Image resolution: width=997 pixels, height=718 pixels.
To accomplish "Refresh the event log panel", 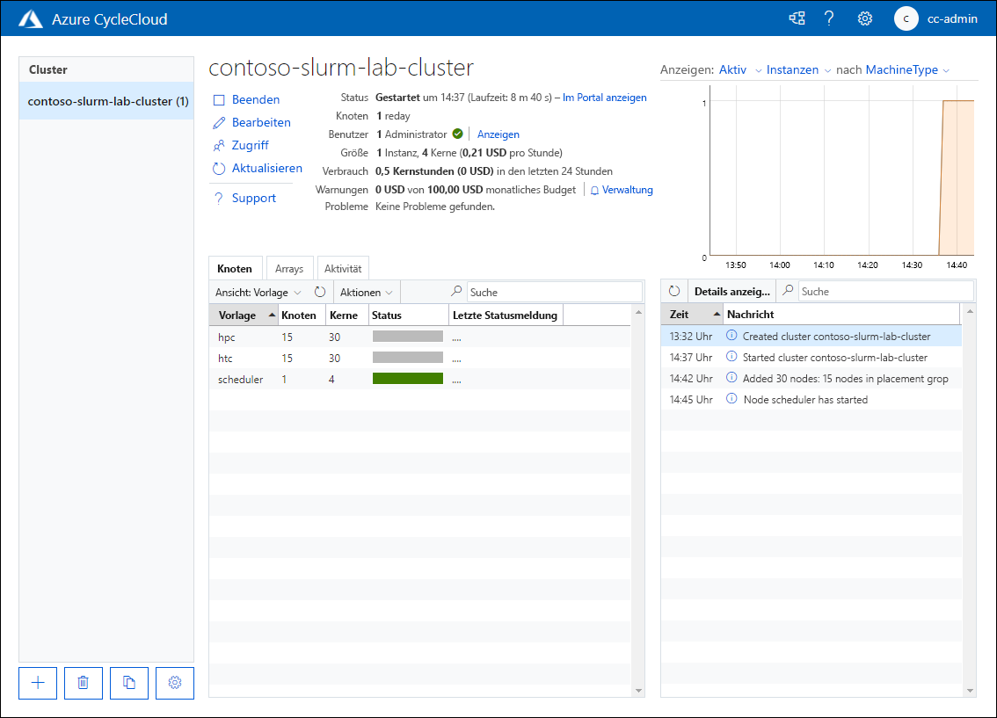I will click(674, 291).
